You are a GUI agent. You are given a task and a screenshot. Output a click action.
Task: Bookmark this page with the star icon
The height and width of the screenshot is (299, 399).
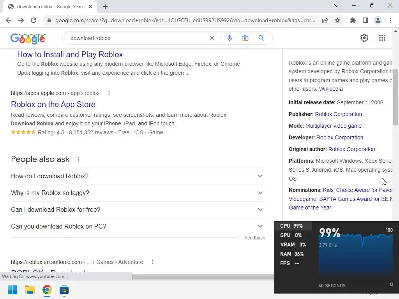point(337,20)
